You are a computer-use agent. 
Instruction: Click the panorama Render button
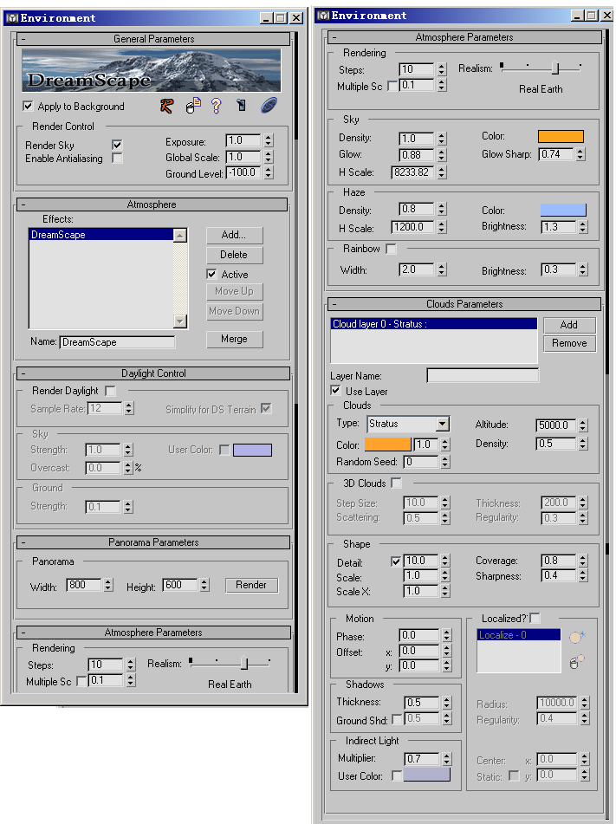[x=251, y=585]
